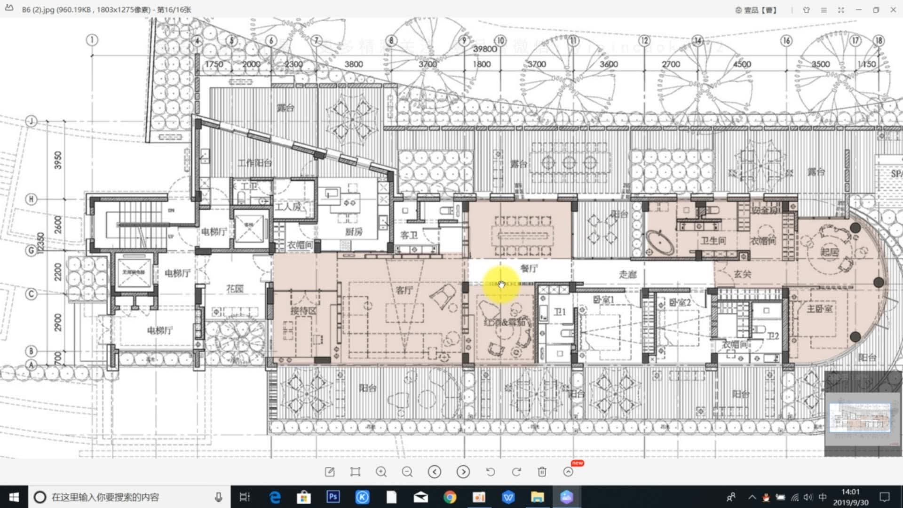903x508 pixels.
Task: Toggle the 中 input method indicator
Action: [x=823, y=497]
